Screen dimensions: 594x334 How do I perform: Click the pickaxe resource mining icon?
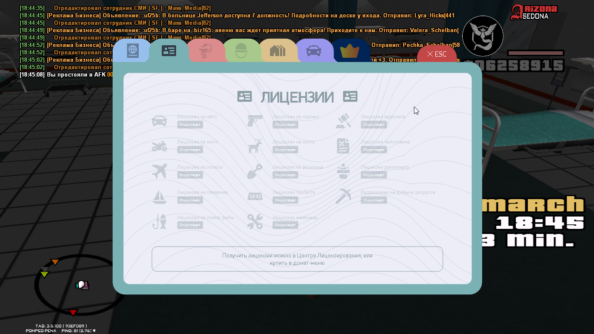coord(344,196)
